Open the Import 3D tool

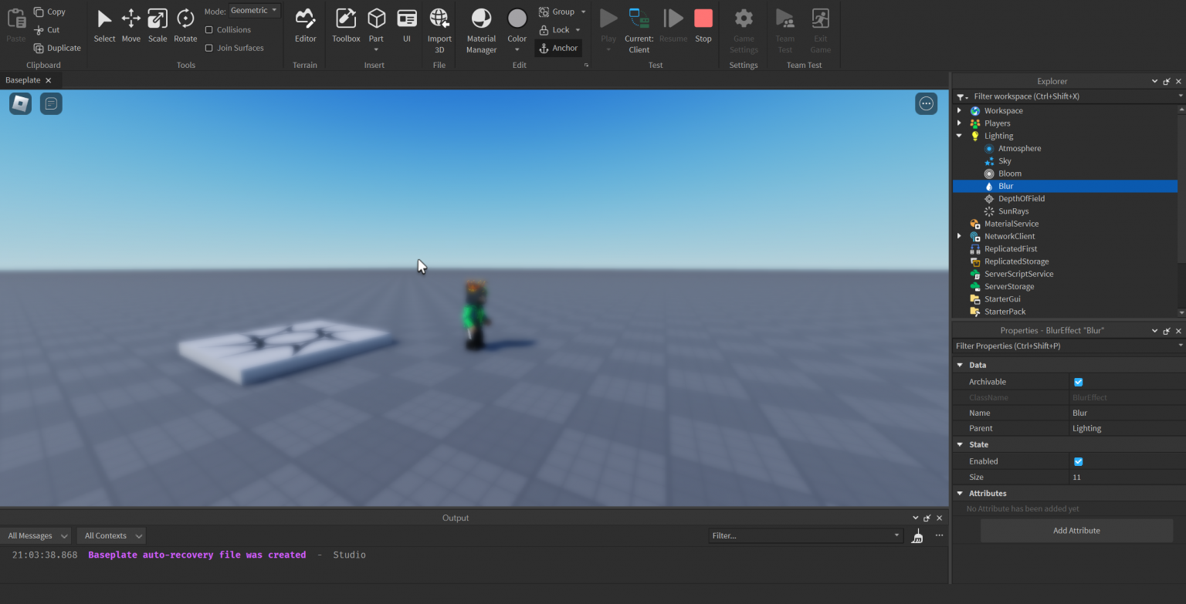[439, 25]
